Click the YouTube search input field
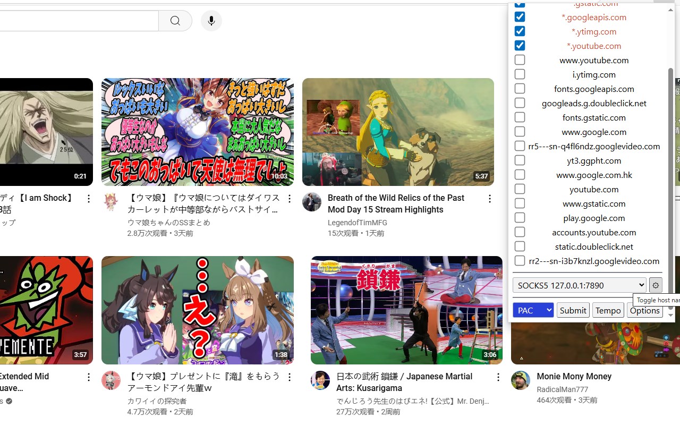 click(x=79, y=21)
